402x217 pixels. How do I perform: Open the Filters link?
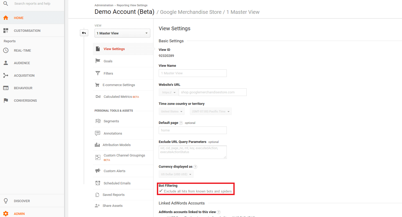[x=108, y=73]
